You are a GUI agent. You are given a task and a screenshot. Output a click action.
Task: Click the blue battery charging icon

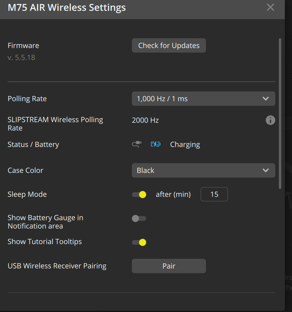[x=156, y=144]
